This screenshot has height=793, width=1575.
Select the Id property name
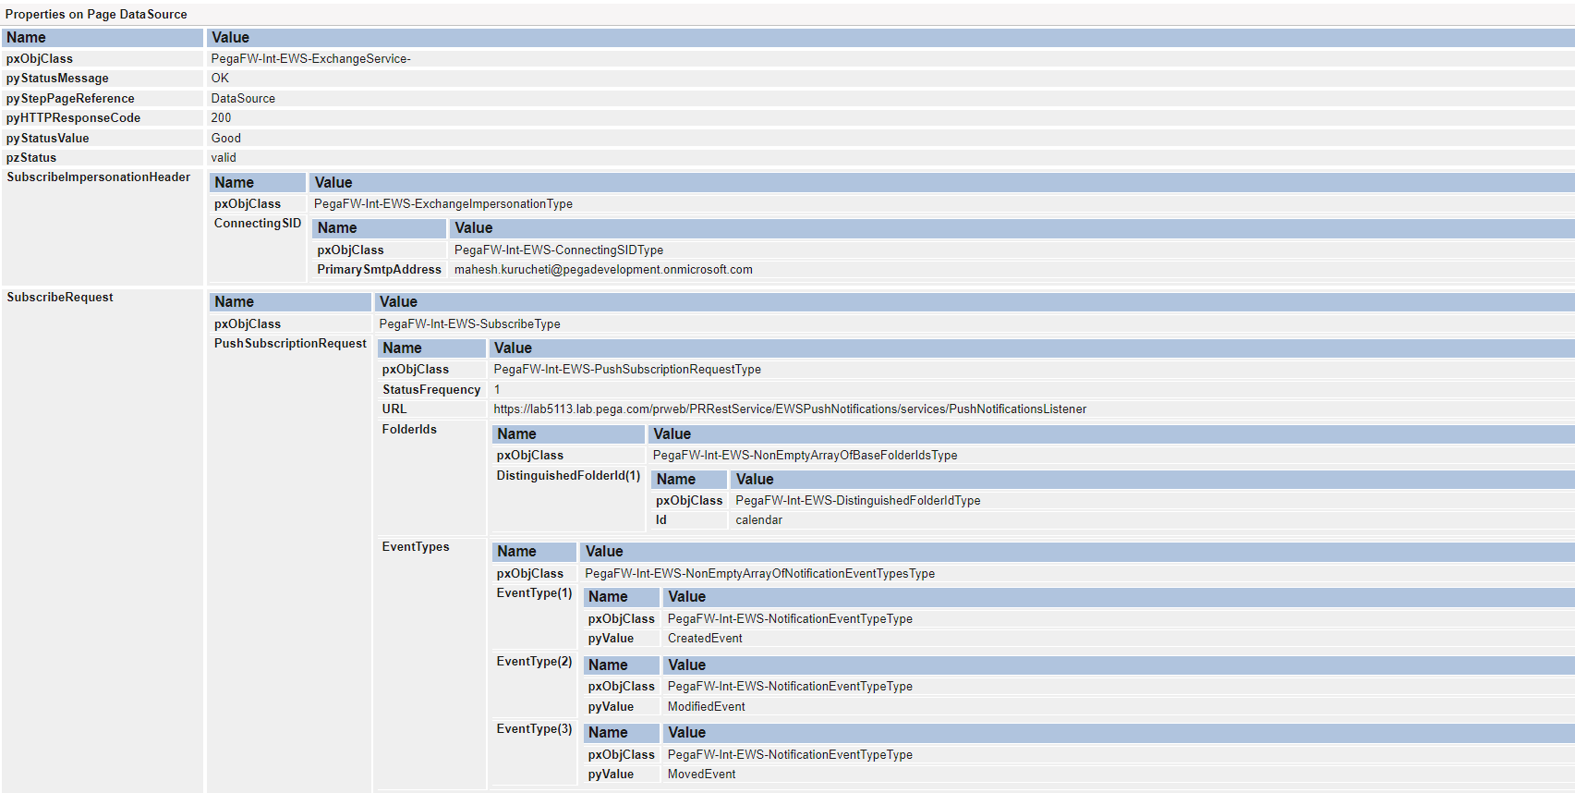(661, 520)
